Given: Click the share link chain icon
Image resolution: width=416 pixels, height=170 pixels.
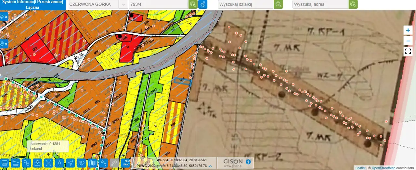Looking at the screenshot, I should [27, 163].
